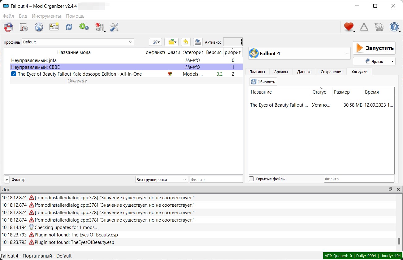Sort downloads by Время column header
The width and height of the screenshot is (403, 260).
point(379,92)
